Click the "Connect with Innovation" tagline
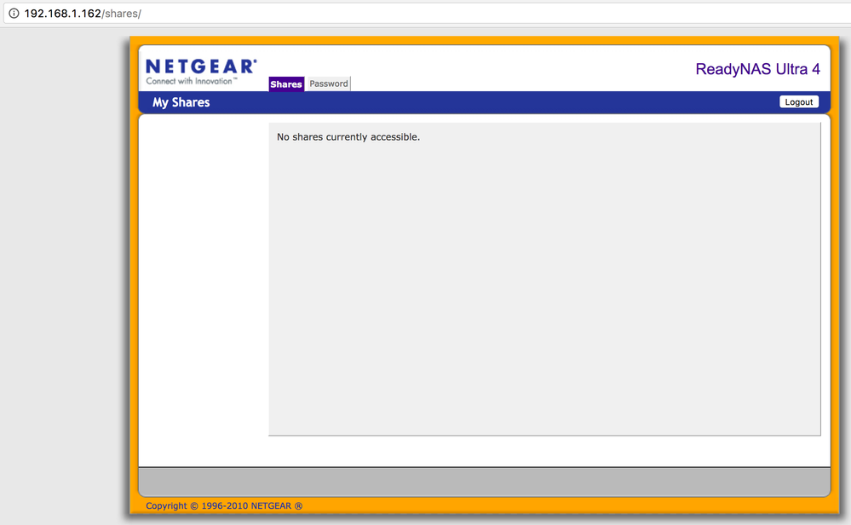The height and width of the screenshot is (525, 851). (191, 81)
